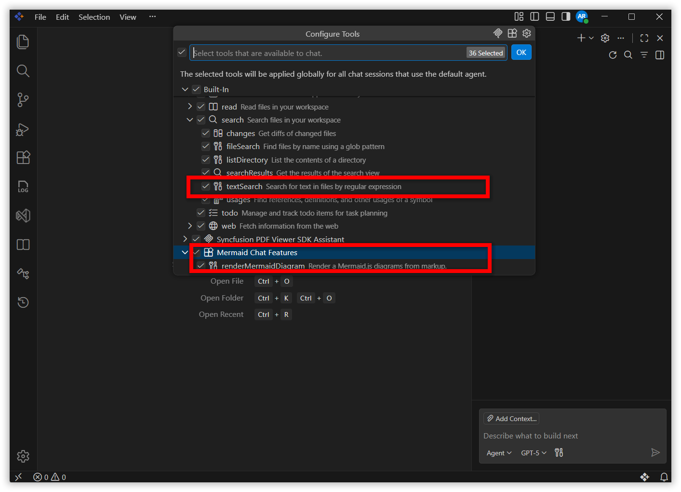Image resolution: width=681 pixels, height=492 pixels.
Task: Click the 36 Selected badge
Action: (x=486, y=53)
